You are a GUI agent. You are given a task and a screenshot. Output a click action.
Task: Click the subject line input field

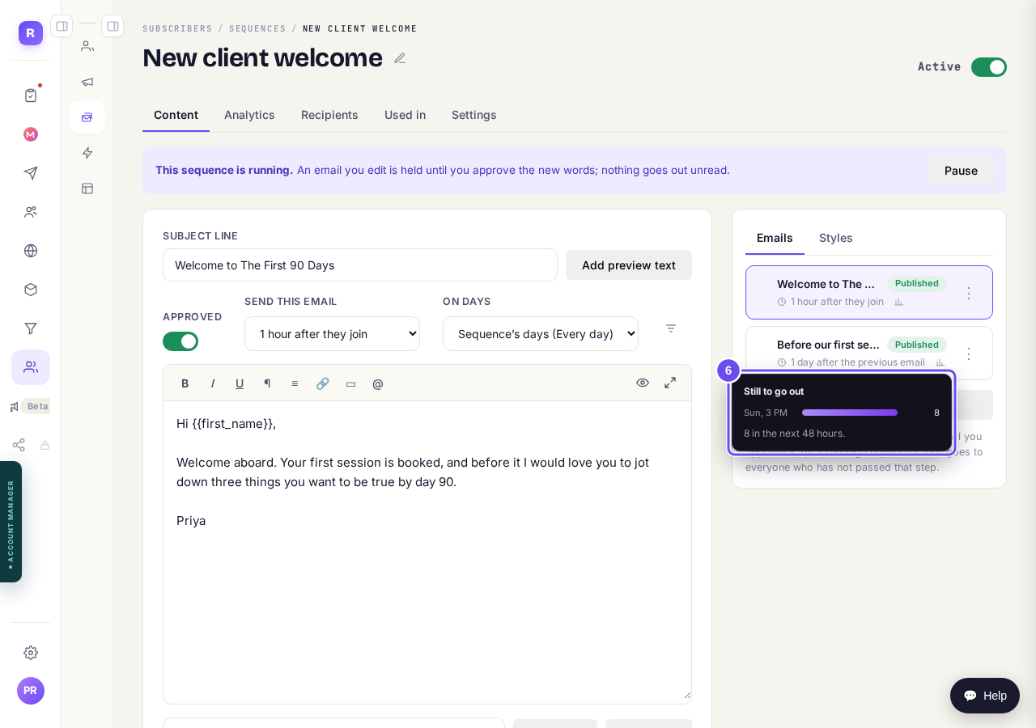tap(360, 265)
